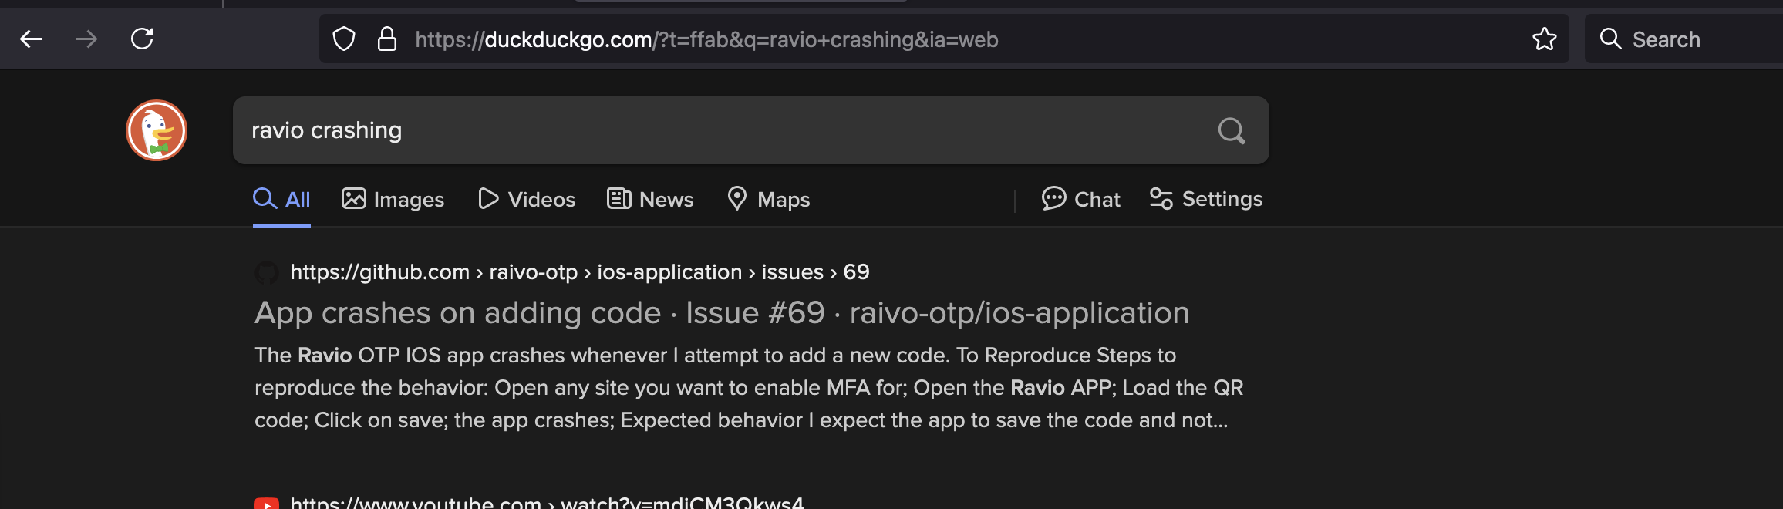This screenshot has height=509, width=1783.
Task: Switch to the Videos tab
Action: [527, 200]
